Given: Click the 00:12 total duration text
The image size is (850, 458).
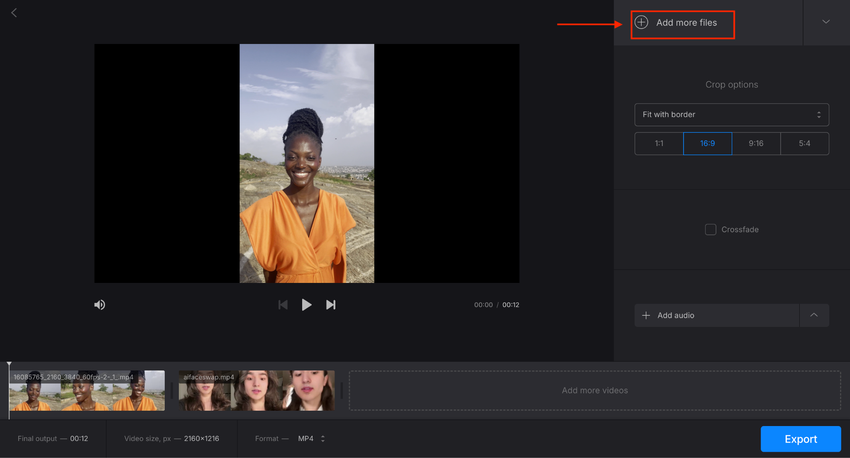Looking at the screenshot, I should point(511,305).
